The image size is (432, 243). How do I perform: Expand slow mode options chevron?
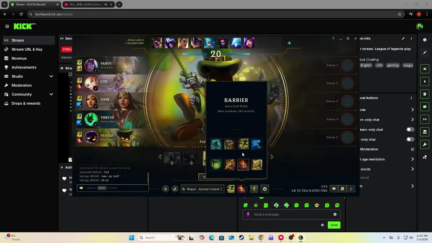coord(412,110)
